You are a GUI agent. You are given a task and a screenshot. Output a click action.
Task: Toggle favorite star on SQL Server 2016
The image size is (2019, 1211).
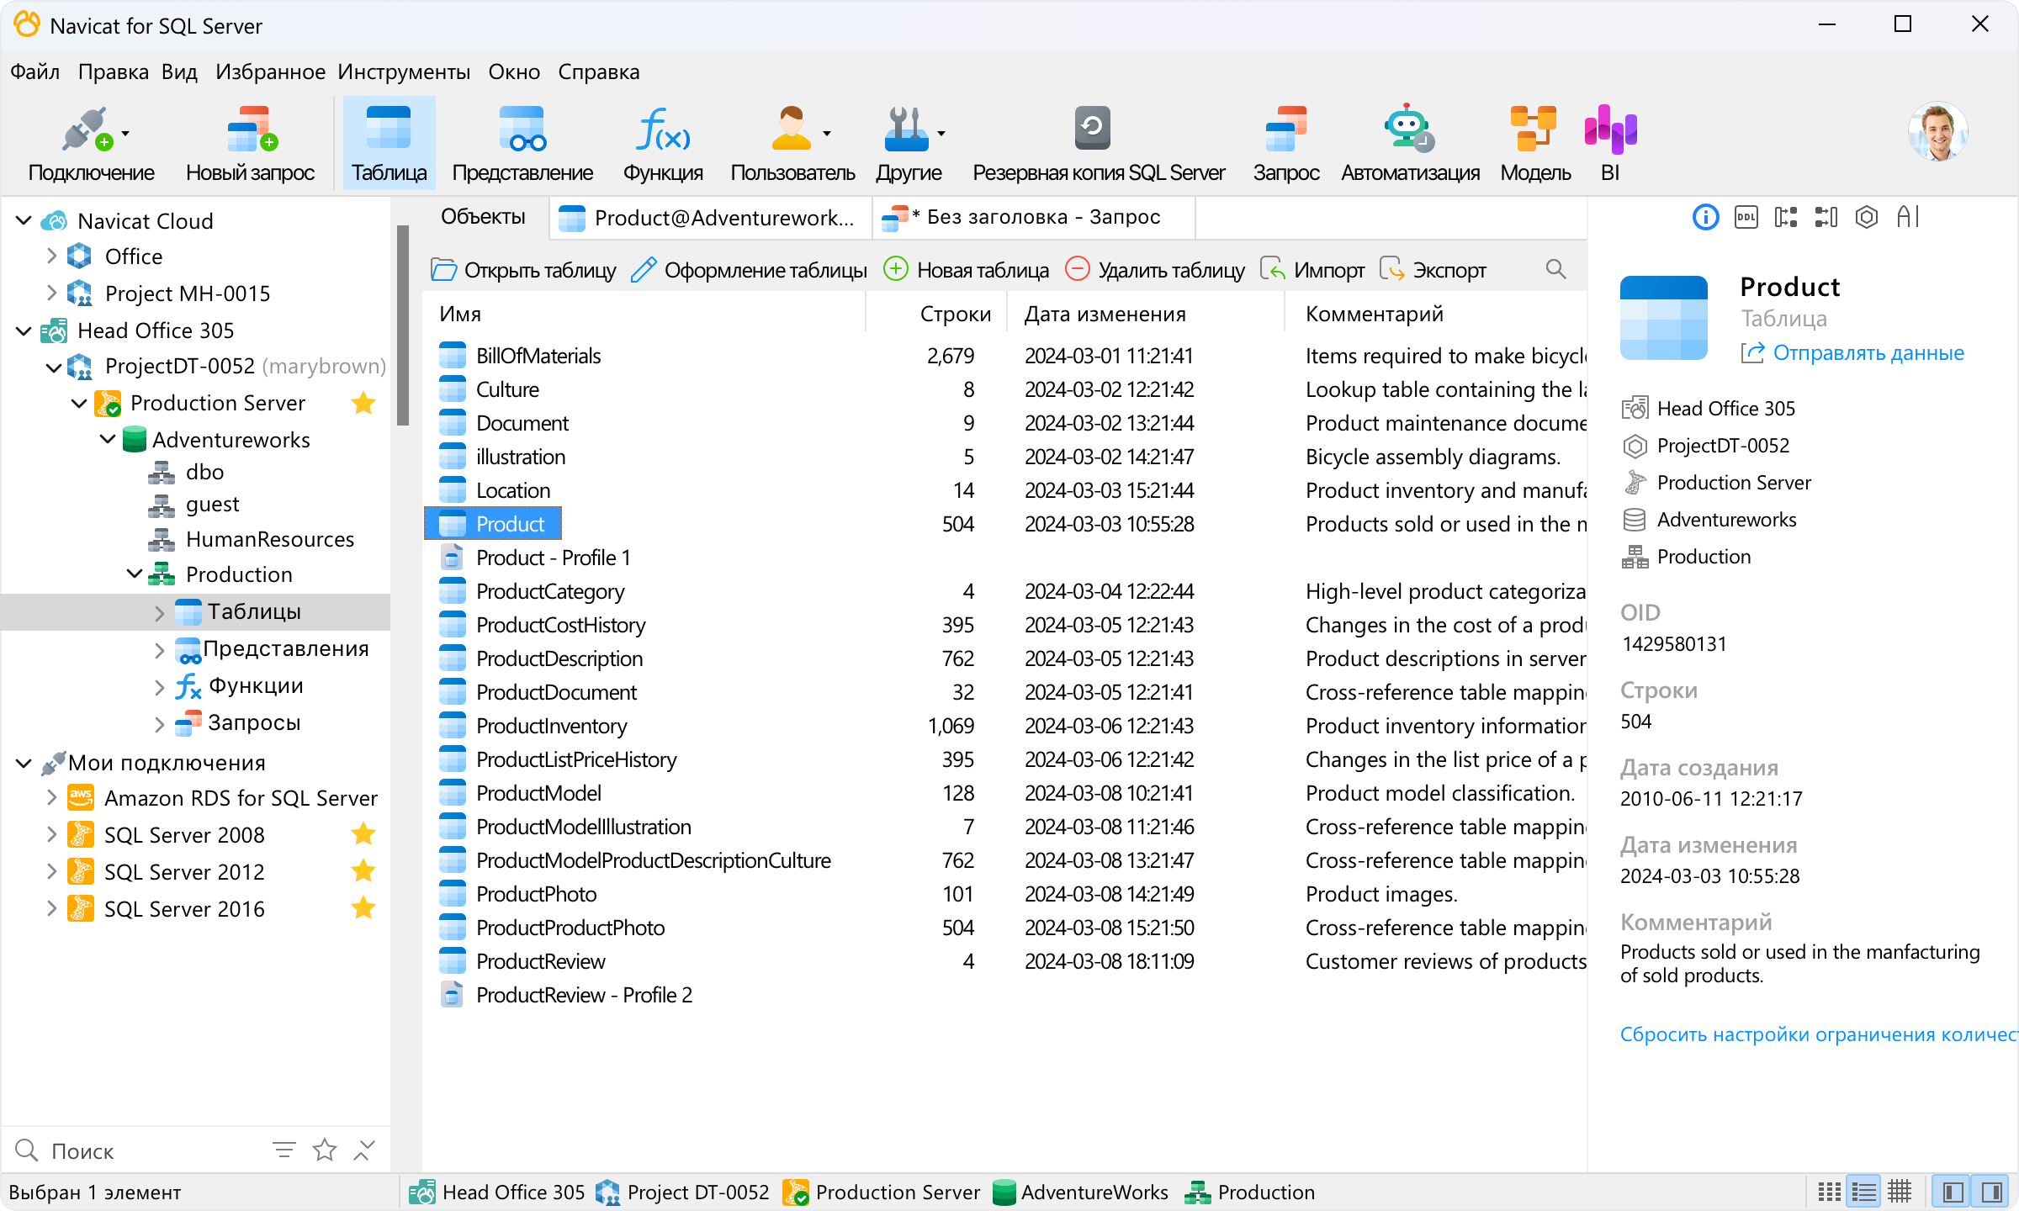pyautogui.click(x=363, y=908)
